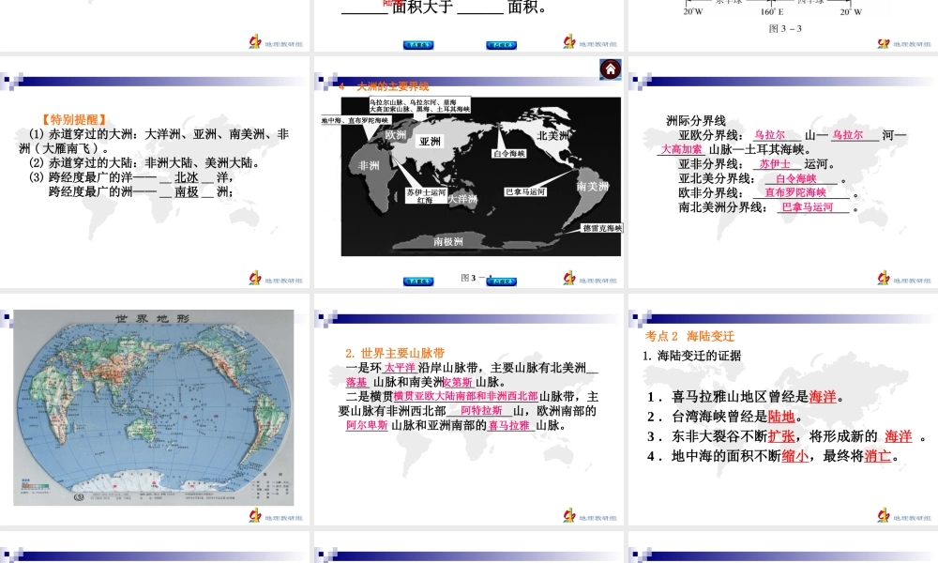Click the pink 白令海峡 answer
The image size is (938, 563).
coord(795,178)
